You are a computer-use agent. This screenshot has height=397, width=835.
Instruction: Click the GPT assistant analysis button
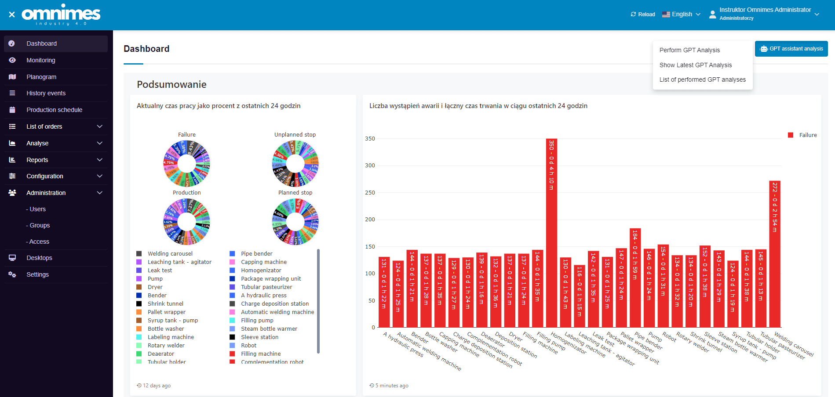tap(791, 49)
